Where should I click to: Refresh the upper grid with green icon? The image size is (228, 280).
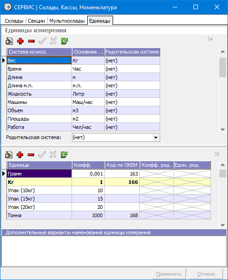pyautogui.click(x=65, y=41)
